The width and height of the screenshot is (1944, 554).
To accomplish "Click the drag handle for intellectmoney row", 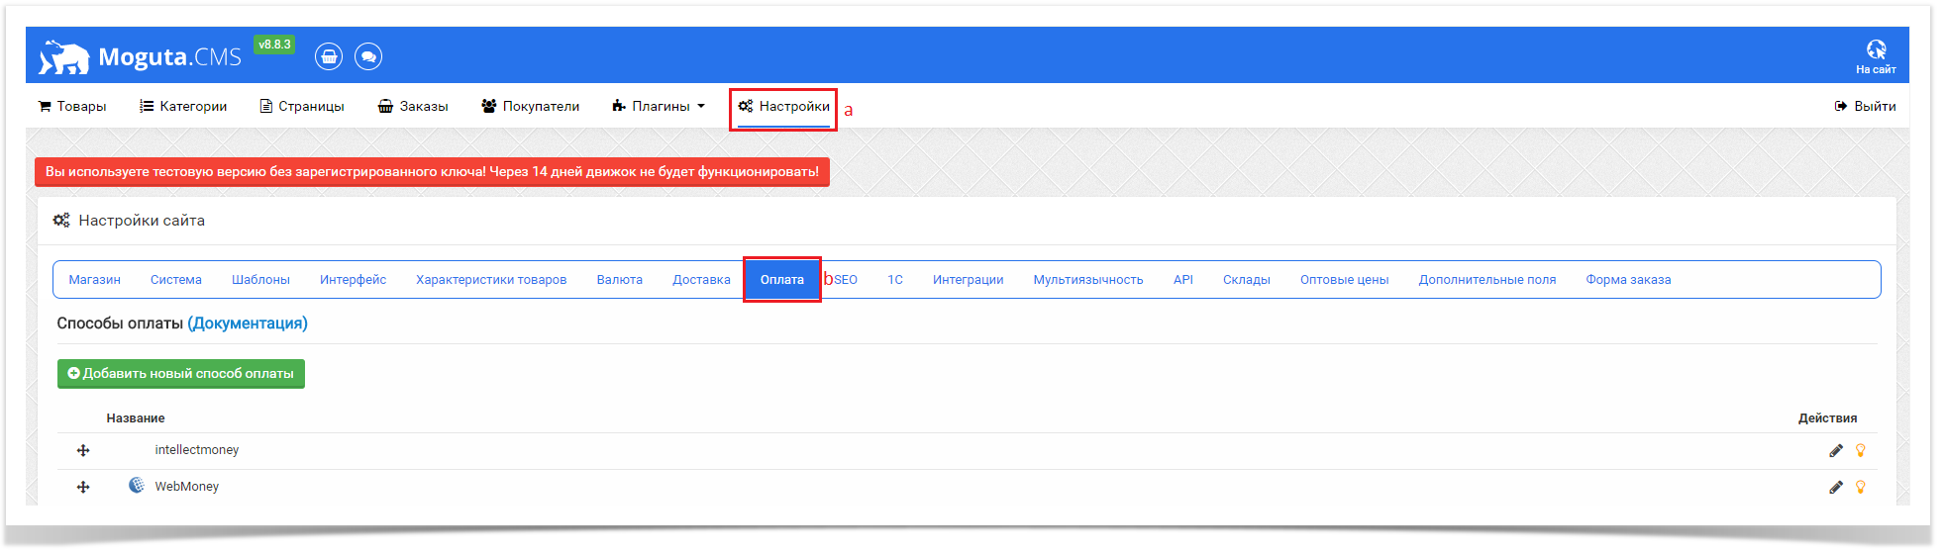I will coord(83,451).
